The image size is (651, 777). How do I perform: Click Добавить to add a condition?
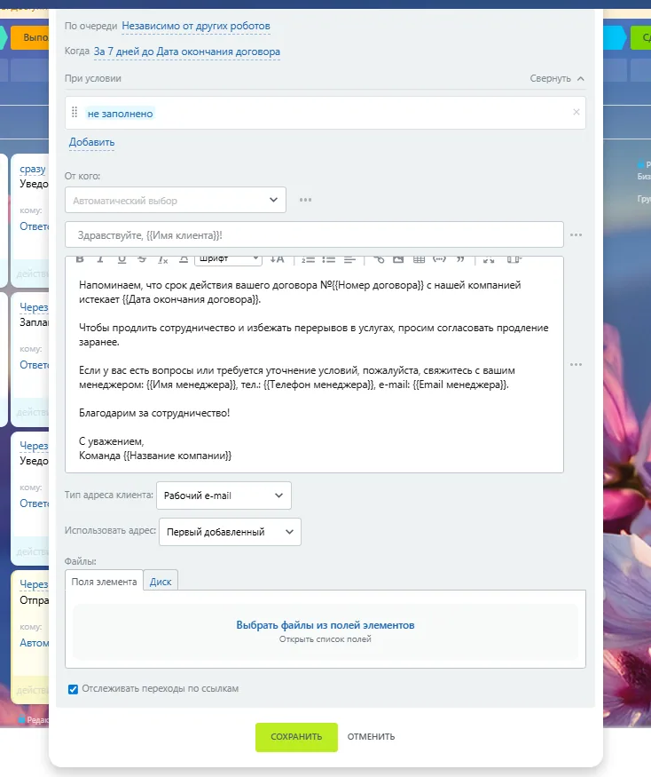pos(91,142)
